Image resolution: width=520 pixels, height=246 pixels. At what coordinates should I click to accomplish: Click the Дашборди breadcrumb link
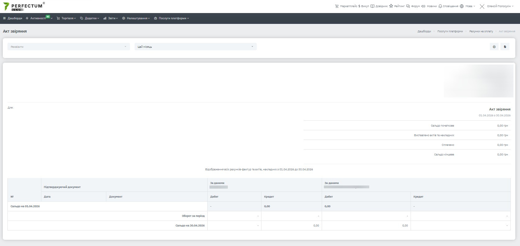(x=424, y=31)
